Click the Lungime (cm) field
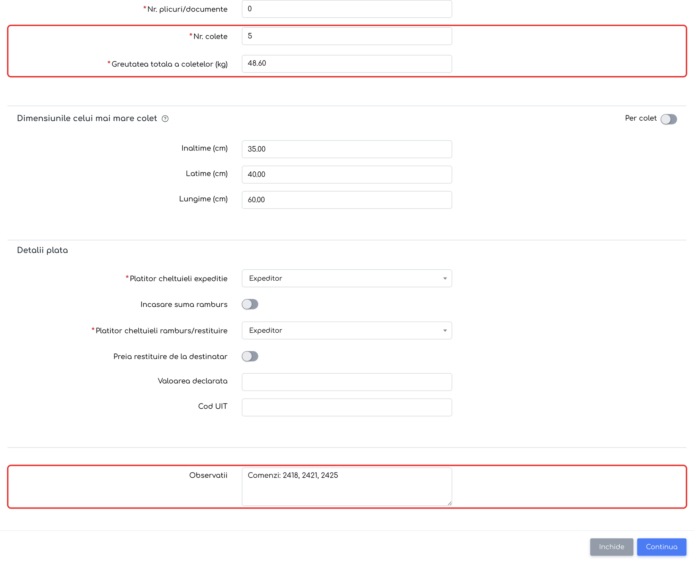694x563 pixels. pos(347,200)
